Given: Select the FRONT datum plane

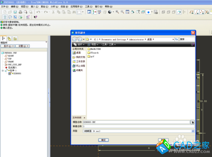Looking at the screenshot, I should click(9, 62).
